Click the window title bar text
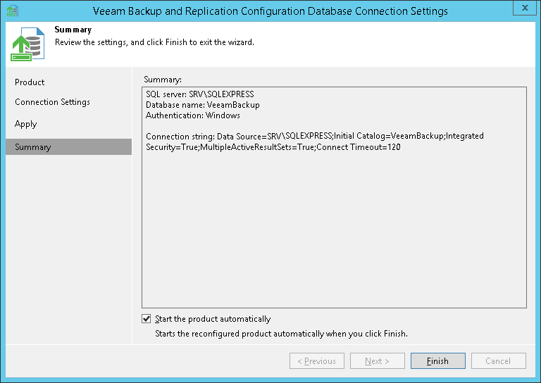Screen dimensions: 541x383 pyautogui.click(x=270, y=11)
